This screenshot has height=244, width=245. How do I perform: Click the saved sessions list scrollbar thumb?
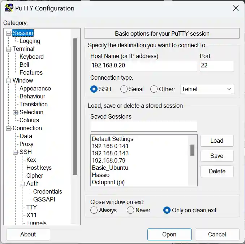point(193,150)
